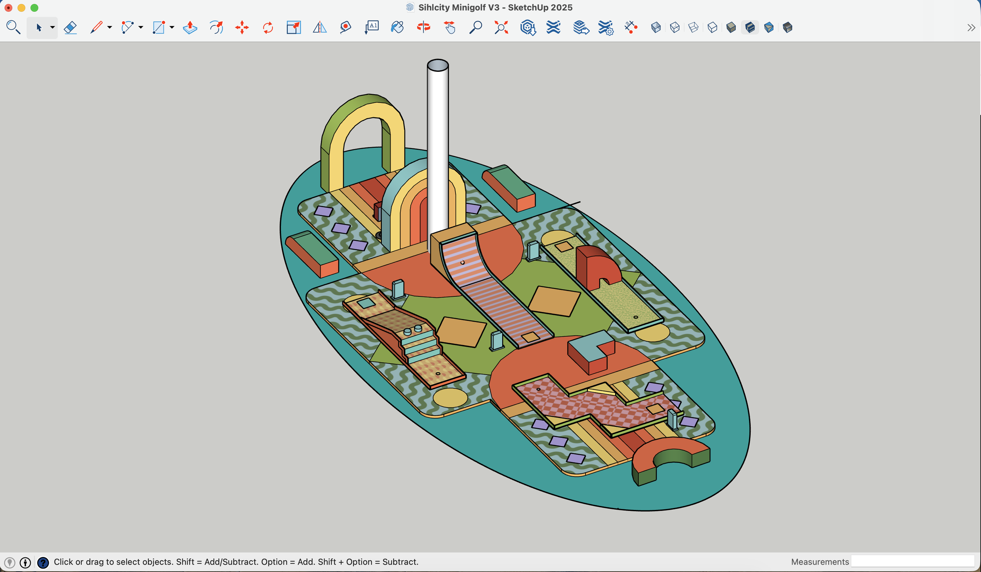Open the Instructor help button
981x572 pixels.
pos(43,563)
